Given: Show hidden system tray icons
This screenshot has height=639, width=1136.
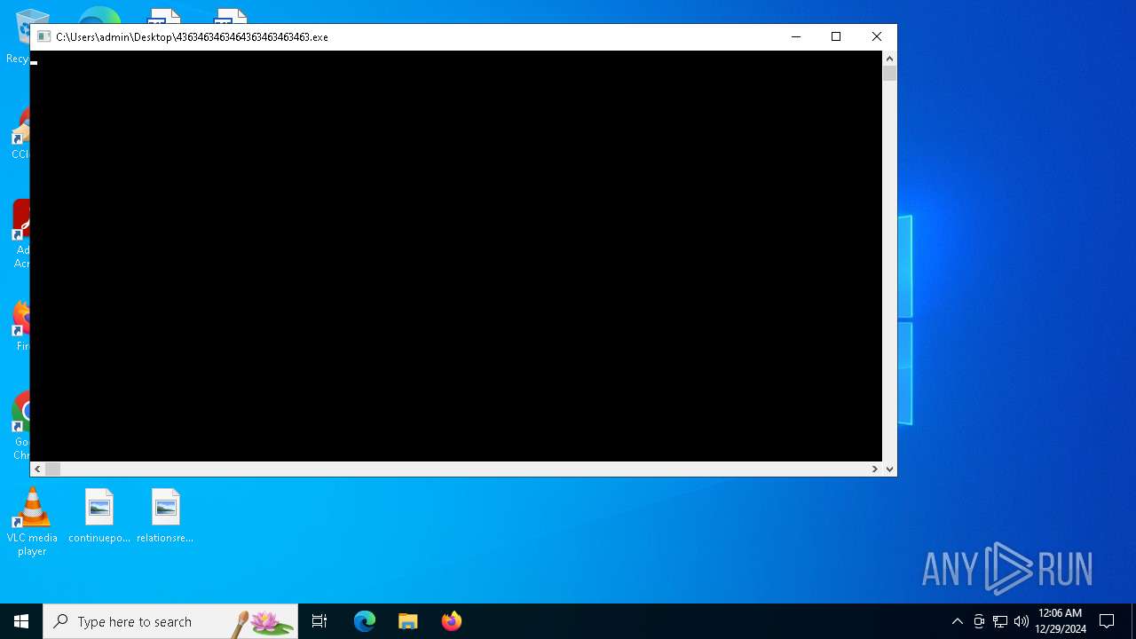Looking at the screenshot, I should click(957, 621).
